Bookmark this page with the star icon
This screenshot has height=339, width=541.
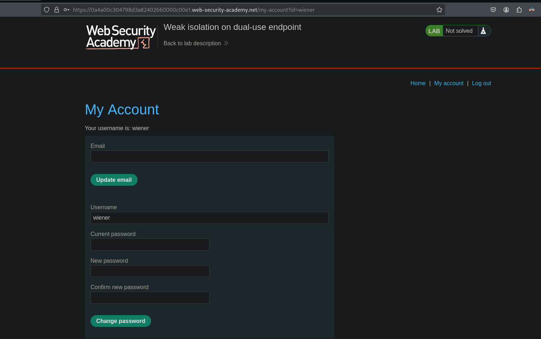[x=439, y=10]
